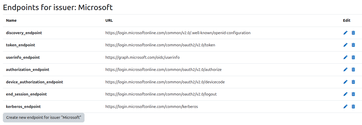Click Create new endpoint for issuer "Microsoft"
The width and height of the screenshot is (362, 125).
44,117
